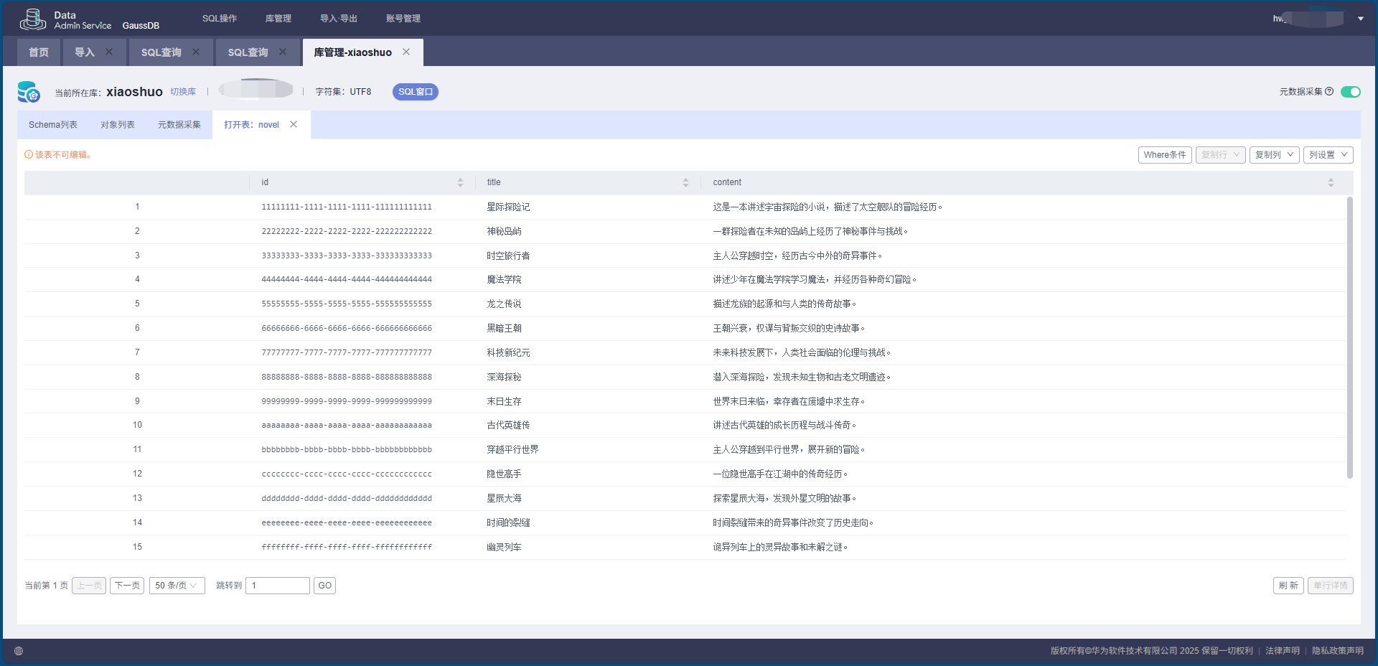Screen dimensions: 1378x666
Task: Close the 导入 tab
Action: point(109,52)
